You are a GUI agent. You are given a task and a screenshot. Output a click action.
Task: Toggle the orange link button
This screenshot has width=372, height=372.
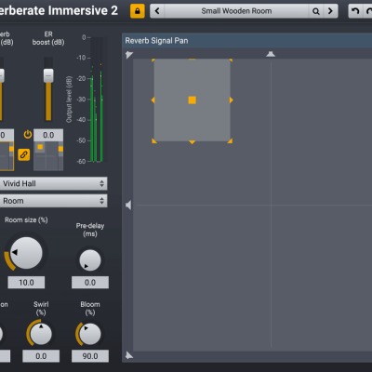point(24,154)
